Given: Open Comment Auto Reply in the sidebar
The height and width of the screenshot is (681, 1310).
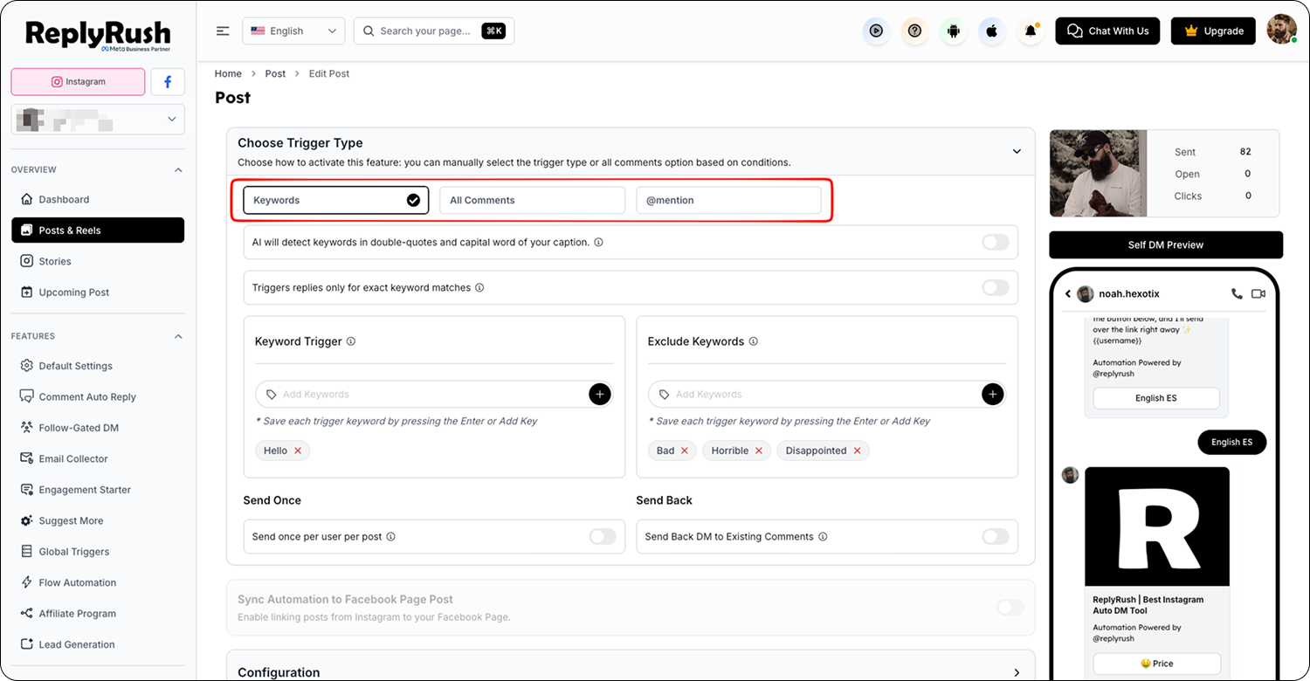Looking at the screenshot, I should point(98,397).
